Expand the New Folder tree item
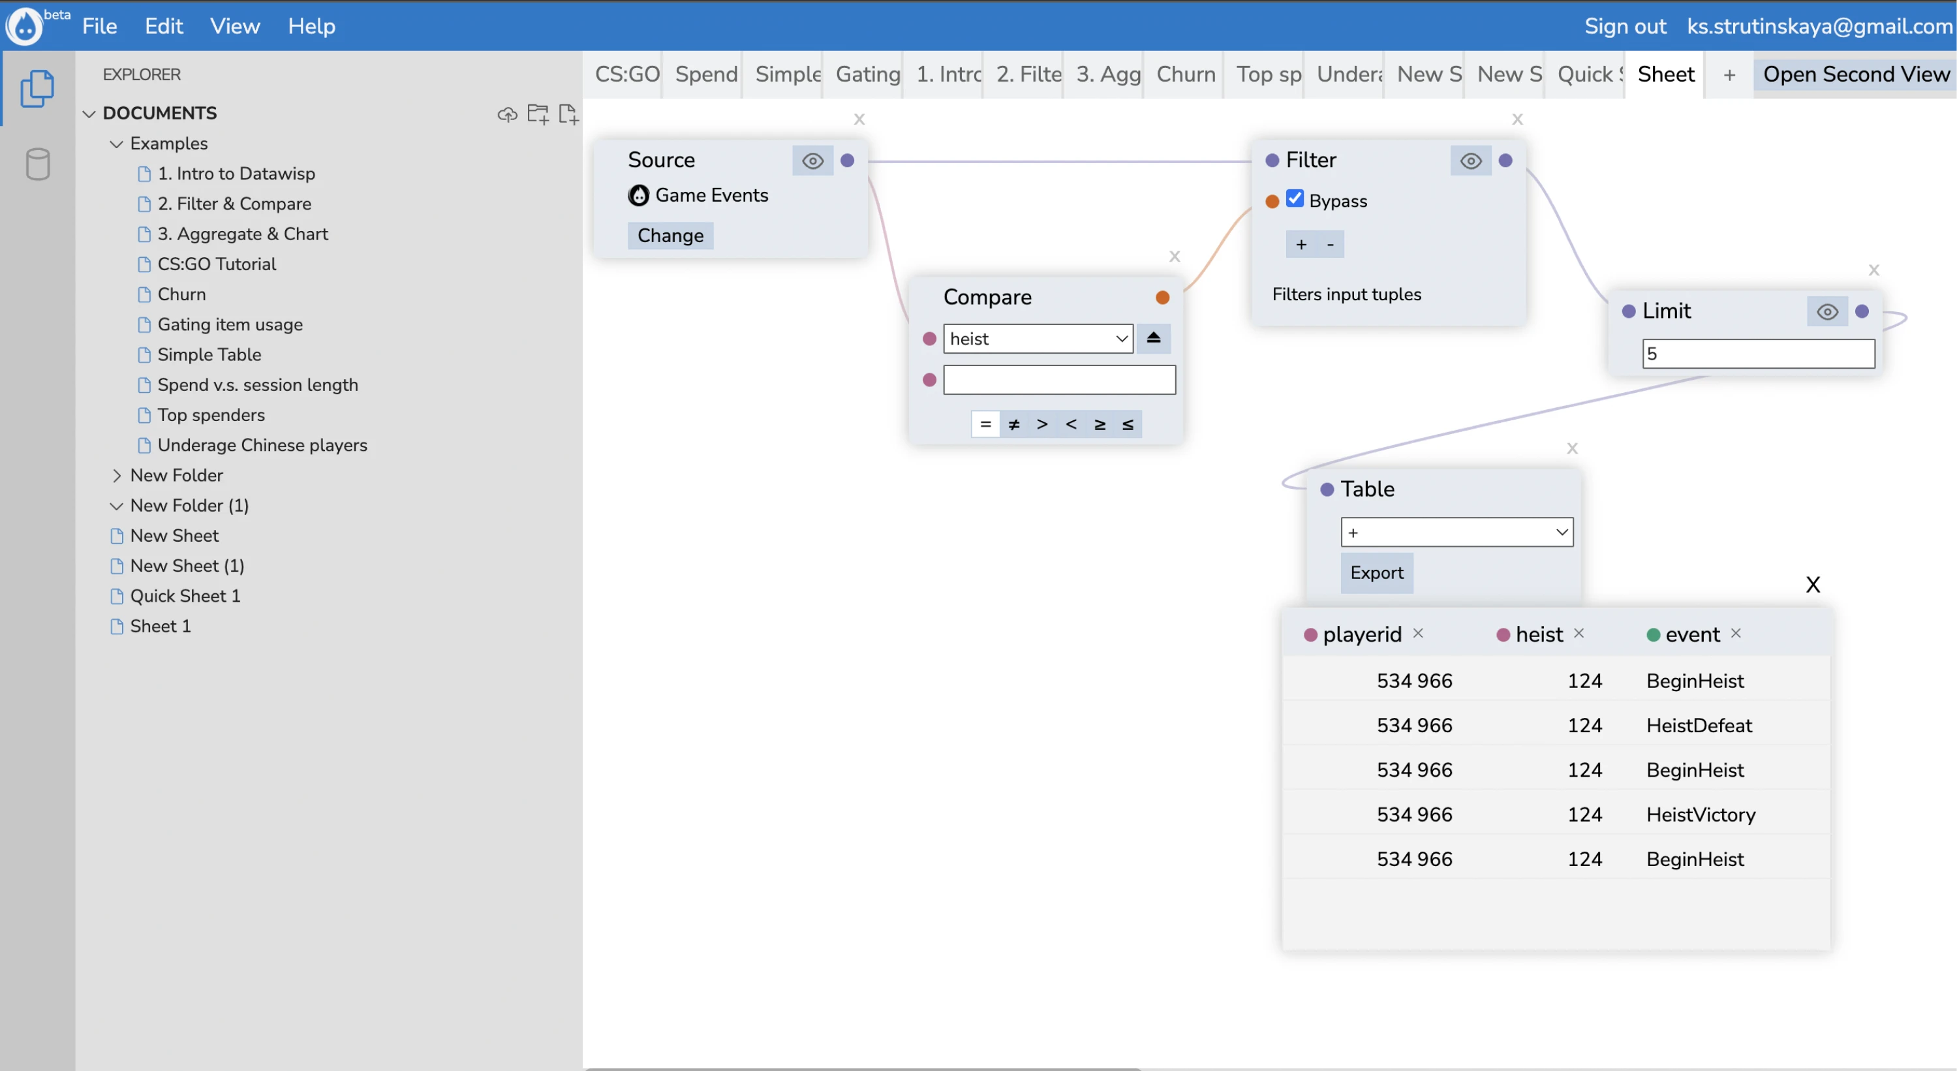This screenshot has width=1957, height=1071. click(x=116, y=476)
